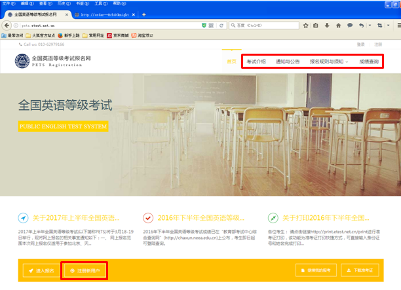Click the Firefox home icon in toolbar

[x=338, y=25]
